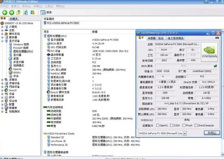Open the 收藏(O) menu
The width and height of the screenshot is (224, 159).
[x=38, y=6]
